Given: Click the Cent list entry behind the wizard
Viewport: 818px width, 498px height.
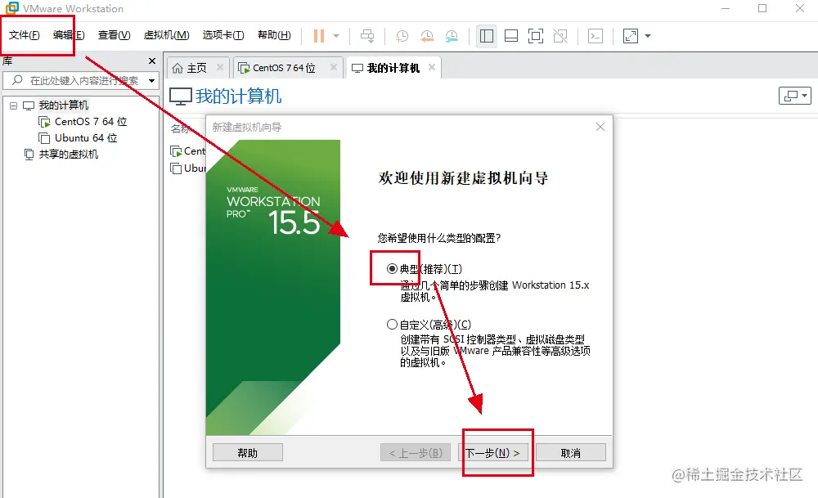Looking at the screenshot, I should (x=188, y=151).
